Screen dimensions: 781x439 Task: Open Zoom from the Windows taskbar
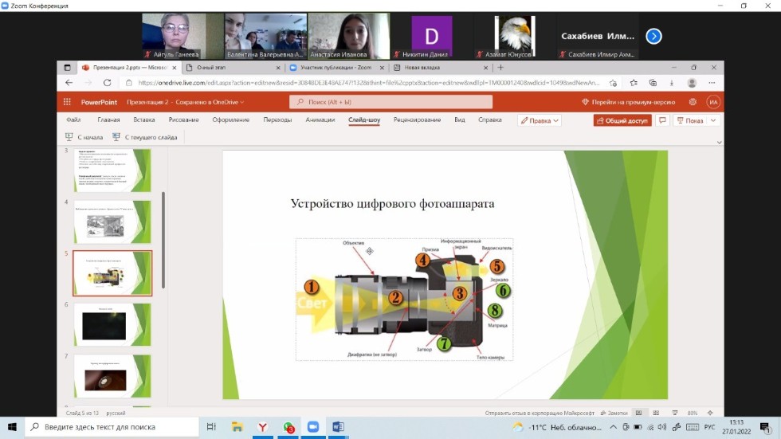tap(312, 427)
